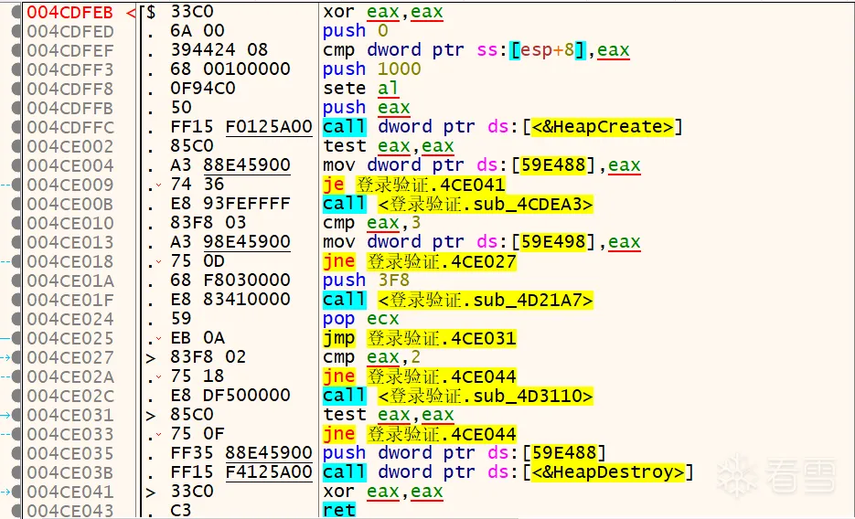Screen dimensions: 855x519
Task: Select address 004CE041 in the address column
Action: 70,492
